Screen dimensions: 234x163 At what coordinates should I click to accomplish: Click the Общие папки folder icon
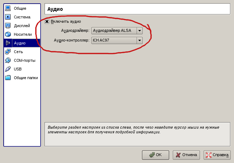pos(8,78)
